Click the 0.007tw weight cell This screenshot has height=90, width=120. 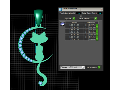coord(92,25)
